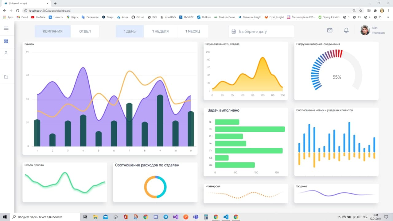Open the Gmail bookmark
Image resolution: width=393 pixels, height=221 pixels.
click(x=22, y=17)
